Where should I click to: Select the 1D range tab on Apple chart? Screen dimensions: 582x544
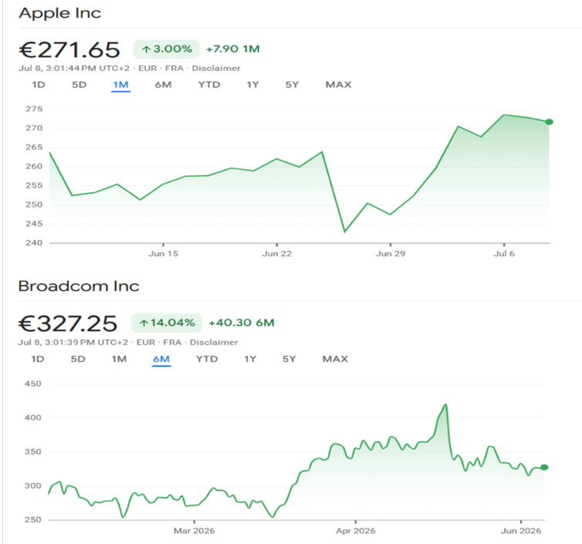[39, 85]
